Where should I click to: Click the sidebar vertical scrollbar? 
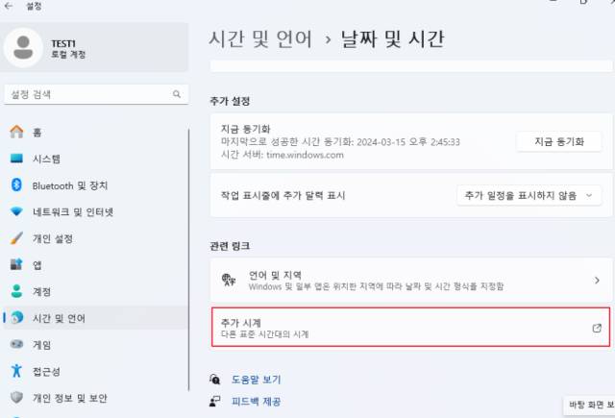(x=188, y=259)
